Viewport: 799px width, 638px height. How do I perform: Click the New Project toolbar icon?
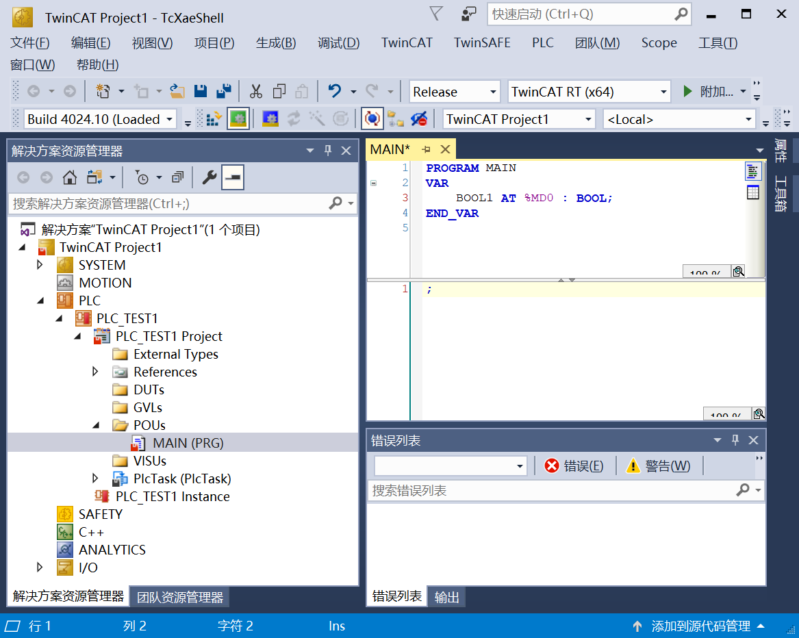[x=103, y=91]
